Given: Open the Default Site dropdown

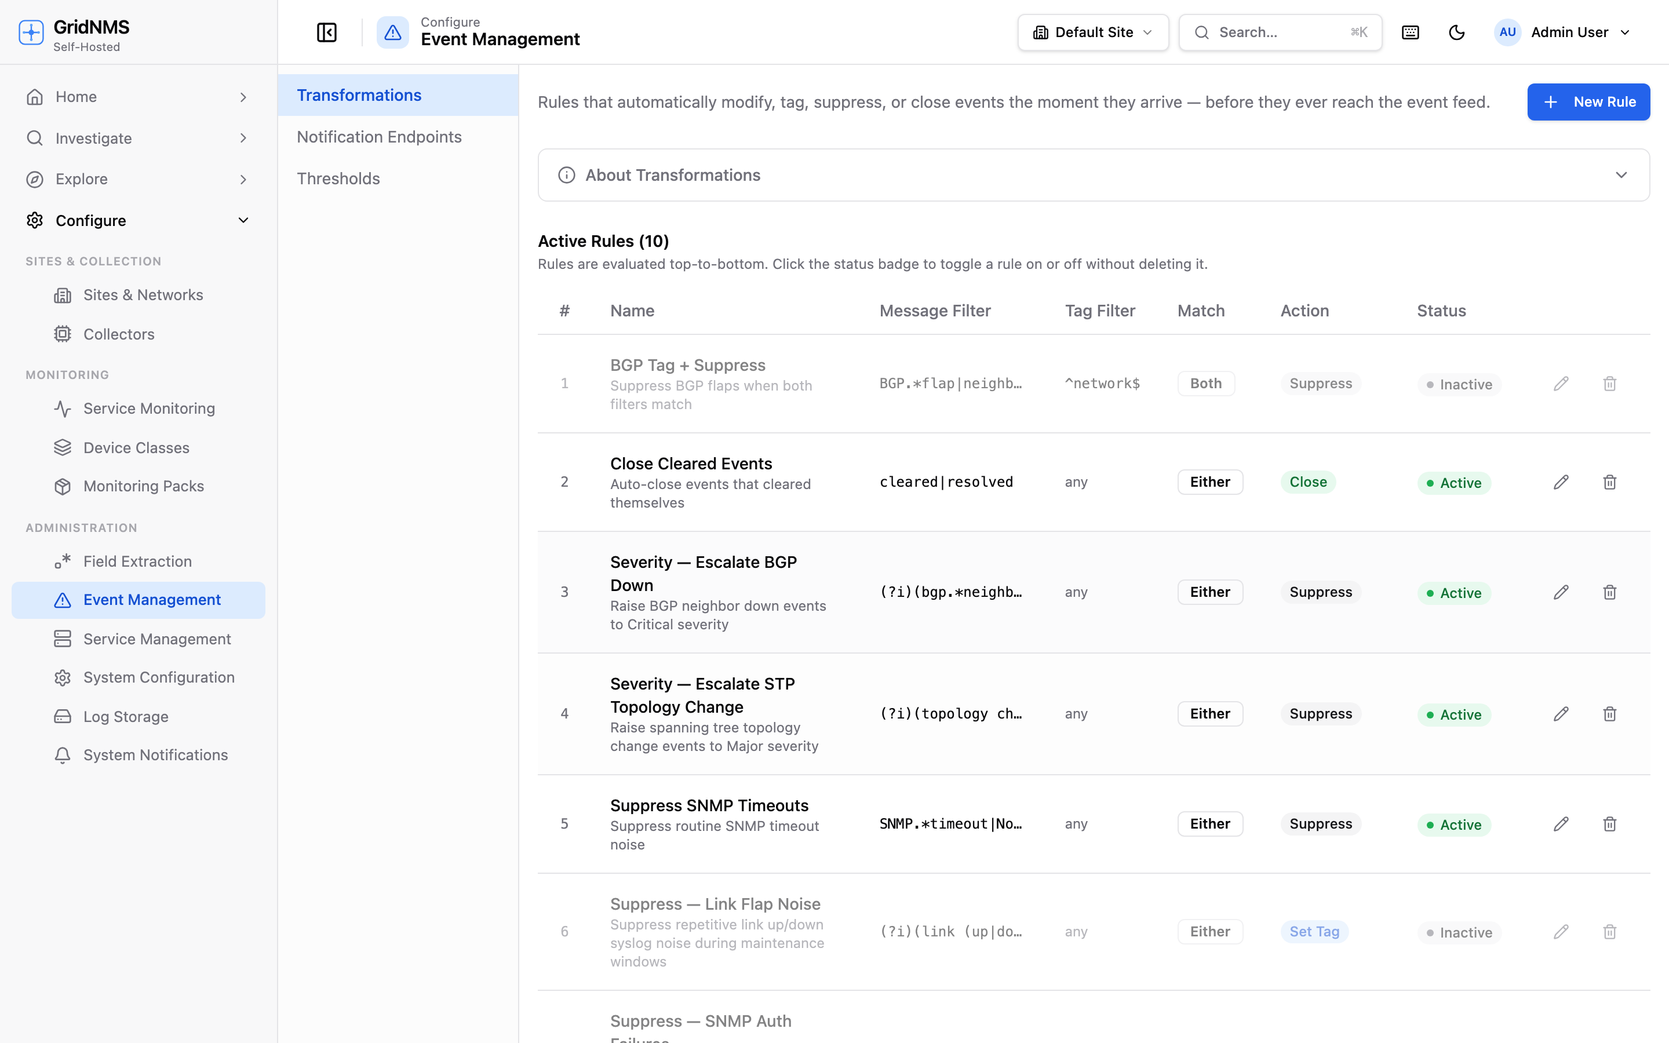Looking at the screenshot, I should tap(1093, 32).
